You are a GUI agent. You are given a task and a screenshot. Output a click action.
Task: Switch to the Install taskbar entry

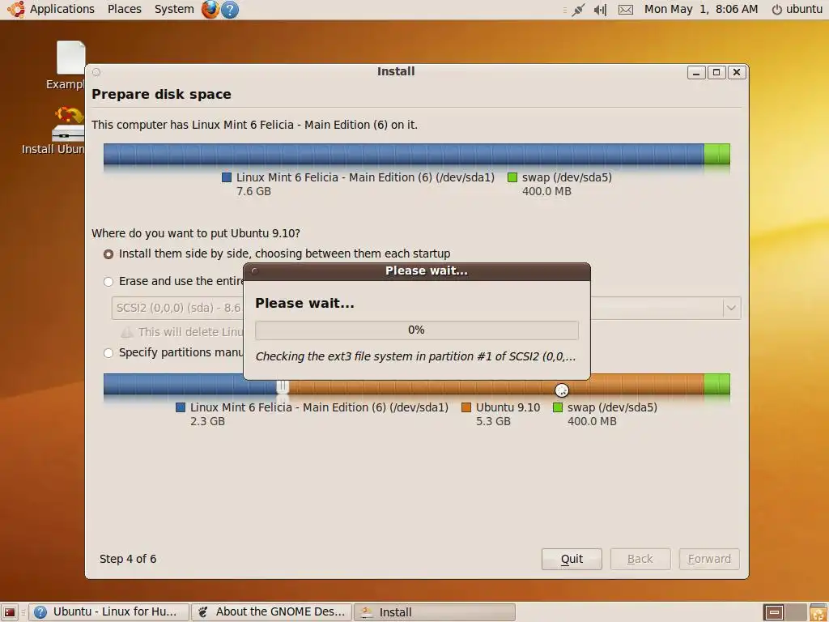[435, 612]
